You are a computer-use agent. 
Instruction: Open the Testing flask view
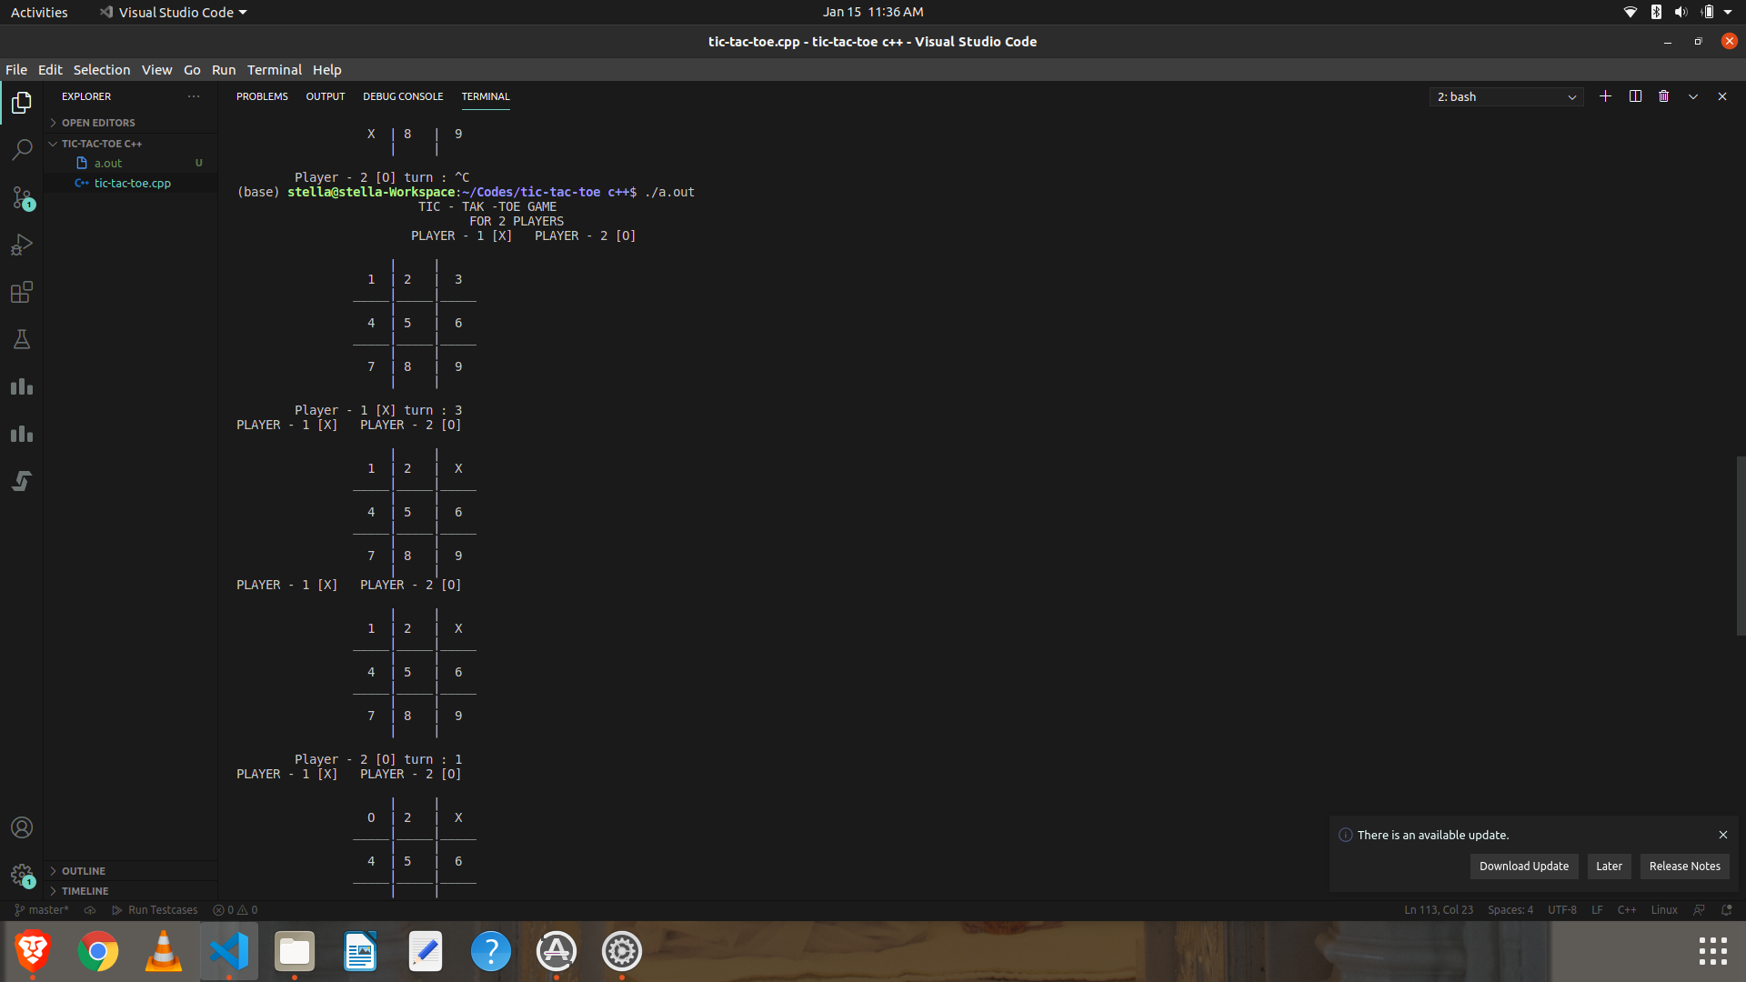tap(22, 339)
